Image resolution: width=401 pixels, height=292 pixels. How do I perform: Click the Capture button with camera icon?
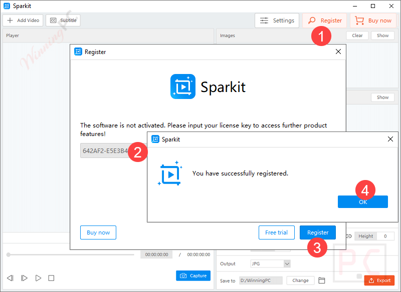click(x=193, y=275)
